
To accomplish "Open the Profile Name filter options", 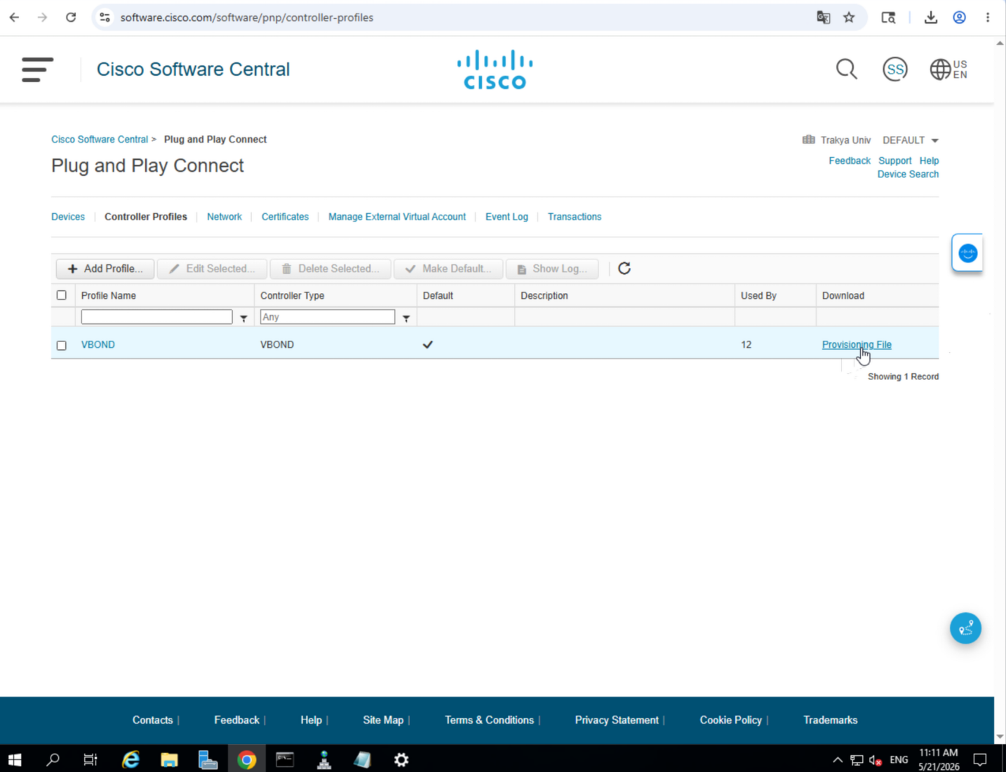I will click(243, 318).
